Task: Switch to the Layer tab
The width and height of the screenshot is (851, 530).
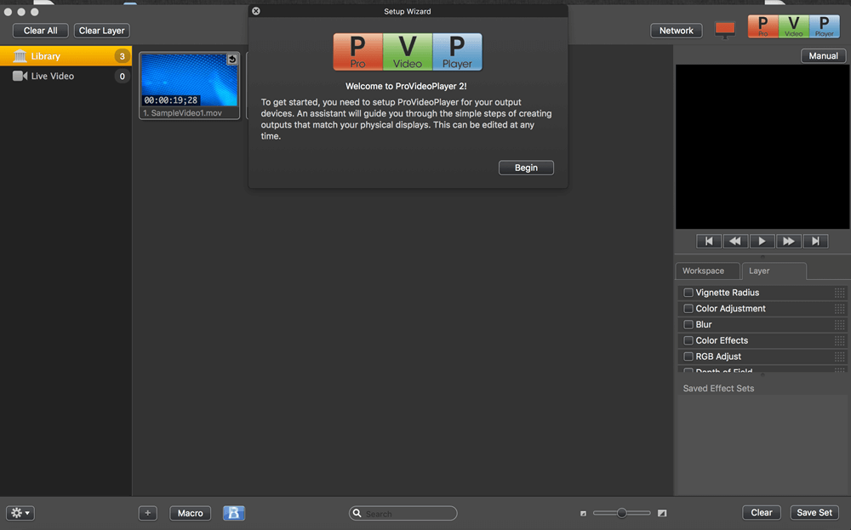Action: (774, 271)
